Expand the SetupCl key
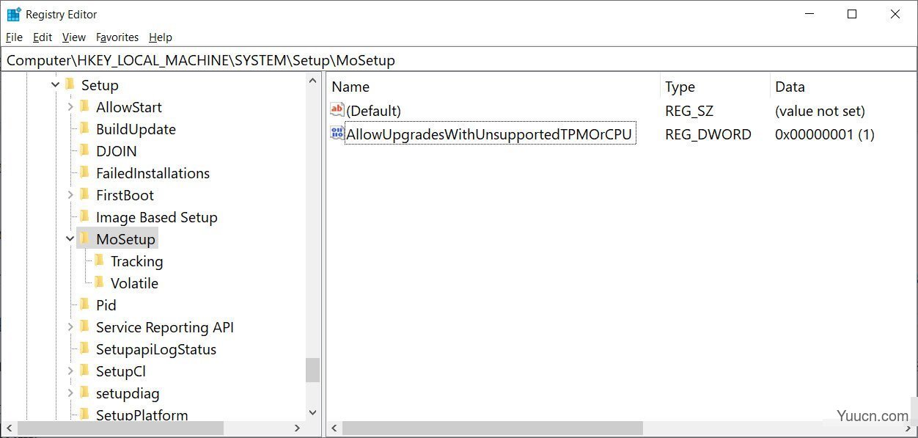The height and width of the screenshot is (438, 918). (x=70, y=371)
